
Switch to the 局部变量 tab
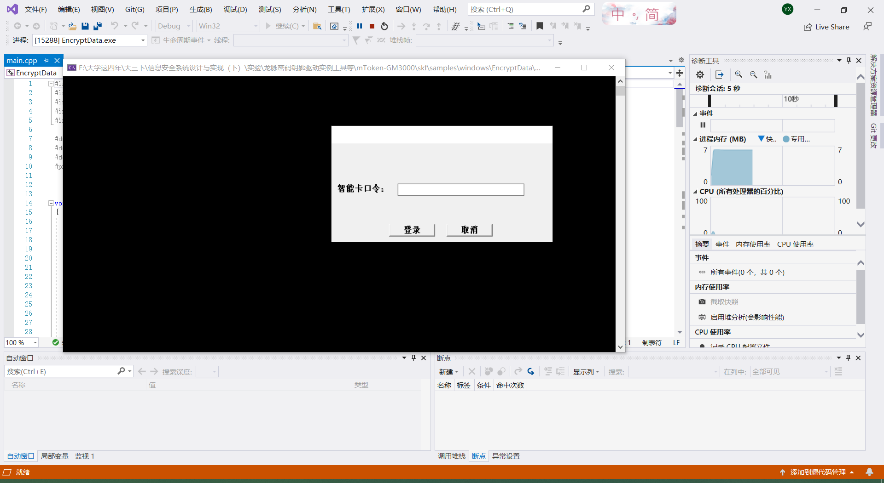click(55, 456)
